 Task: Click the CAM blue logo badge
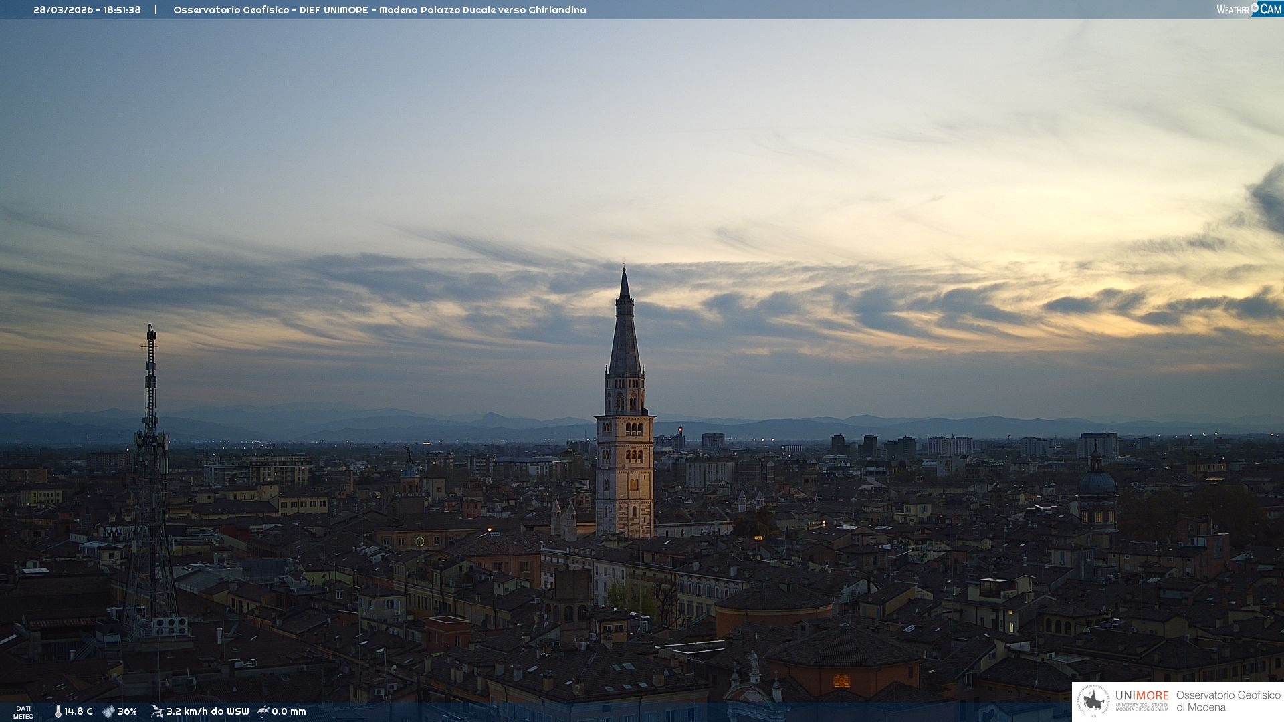(1270, 9)
